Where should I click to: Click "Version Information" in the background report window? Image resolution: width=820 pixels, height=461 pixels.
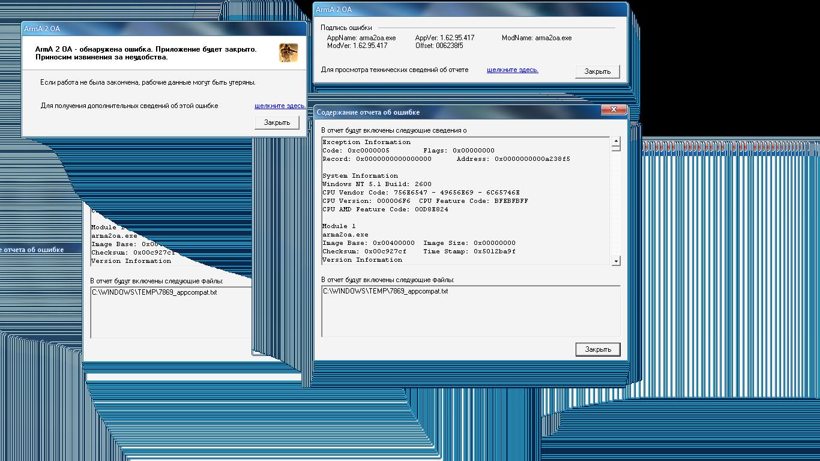click(x=131, y=261)
